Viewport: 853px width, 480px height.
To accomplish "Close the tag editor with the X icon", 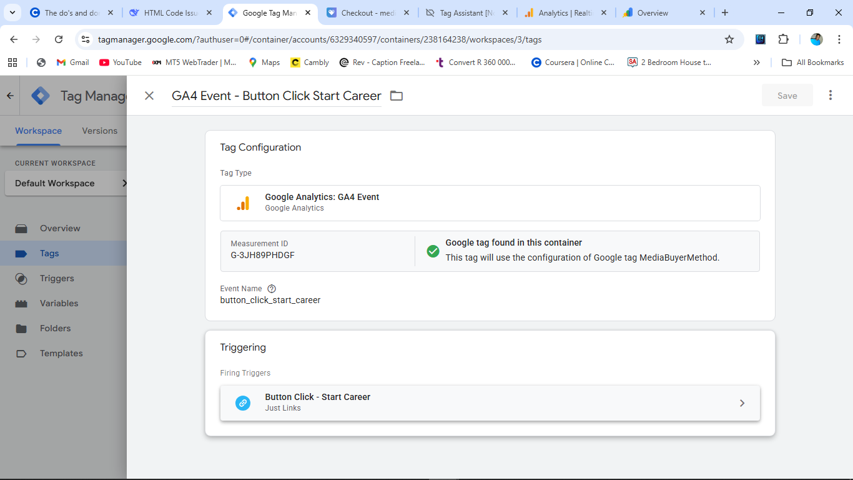I will [149, 96].
